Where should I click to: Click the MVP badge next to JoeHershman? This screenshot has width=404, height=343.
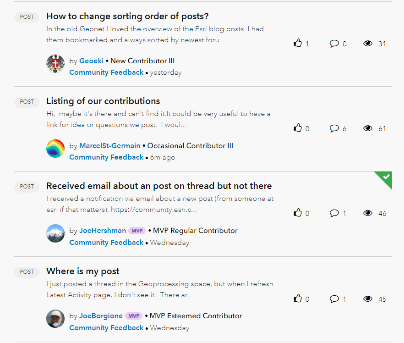coord(137,231)
